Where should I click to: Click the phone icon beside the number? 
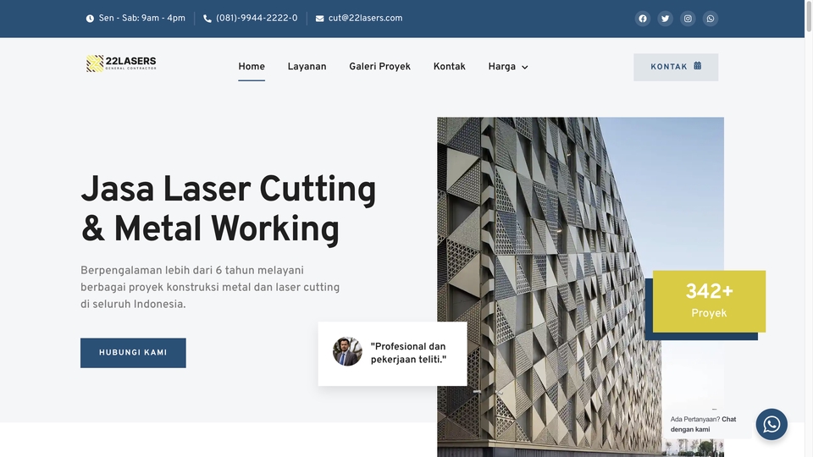[207, 19]
